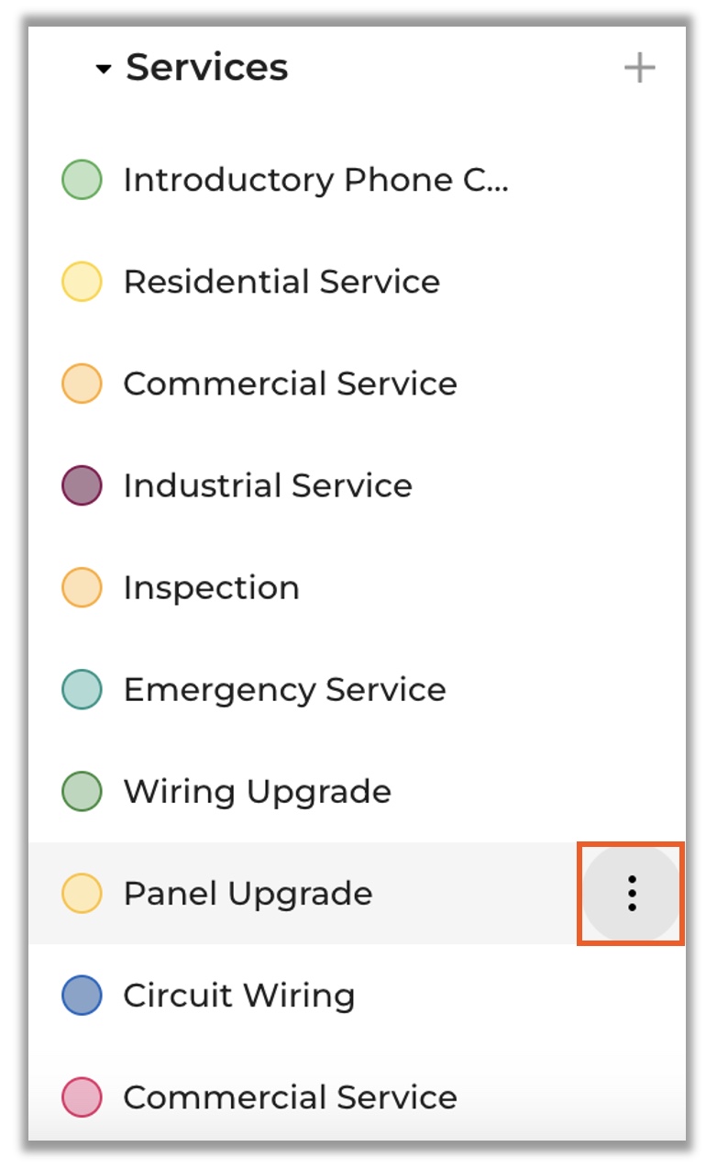Select Commercial Service with the orange circle
Screen dimensions: 706x1169
click(x=290, y=384)
